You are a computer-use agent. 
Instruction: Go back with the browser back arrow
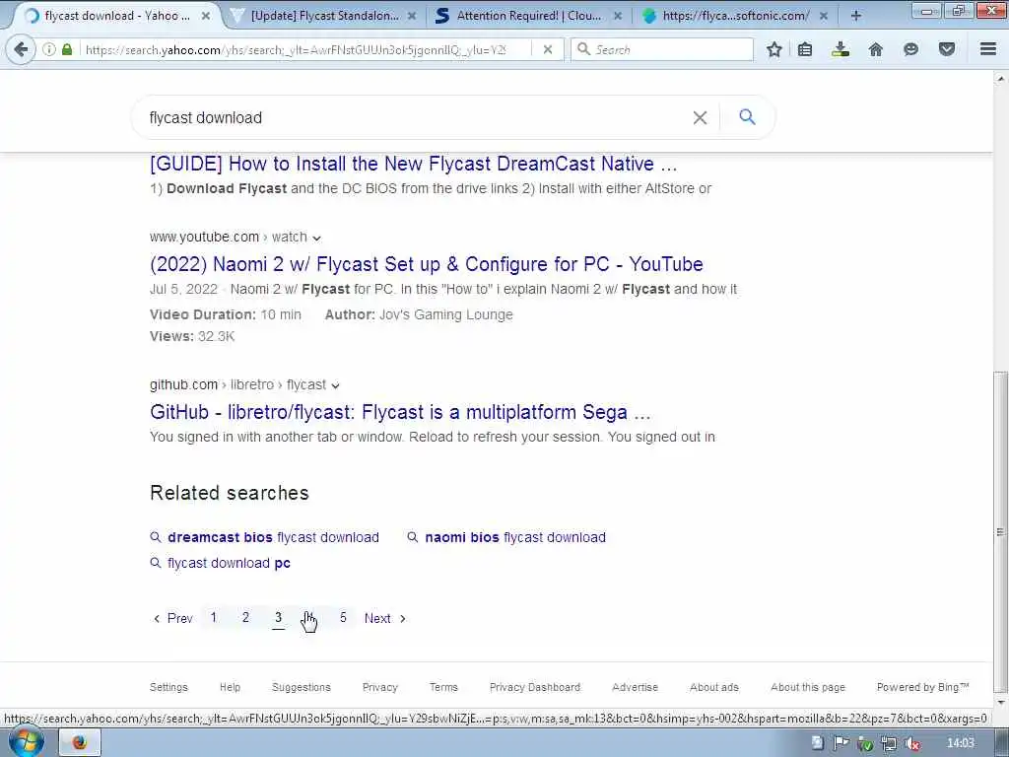[21, 49]
